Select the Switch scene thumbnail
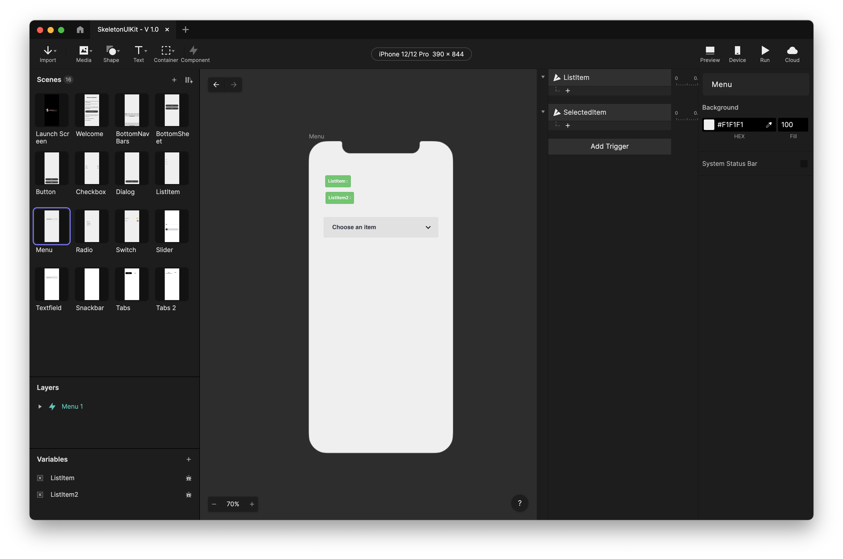 coord(132,227)
